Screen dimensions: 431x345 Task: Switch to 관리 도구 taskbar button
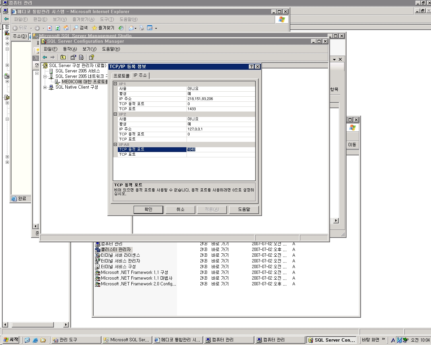pyautogui.click(x=76, y=340)
